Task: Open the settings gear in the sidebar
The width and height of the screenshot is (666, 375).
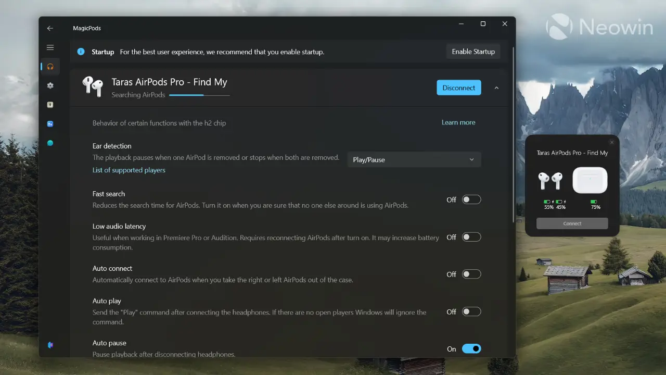Action: point(50,85)
